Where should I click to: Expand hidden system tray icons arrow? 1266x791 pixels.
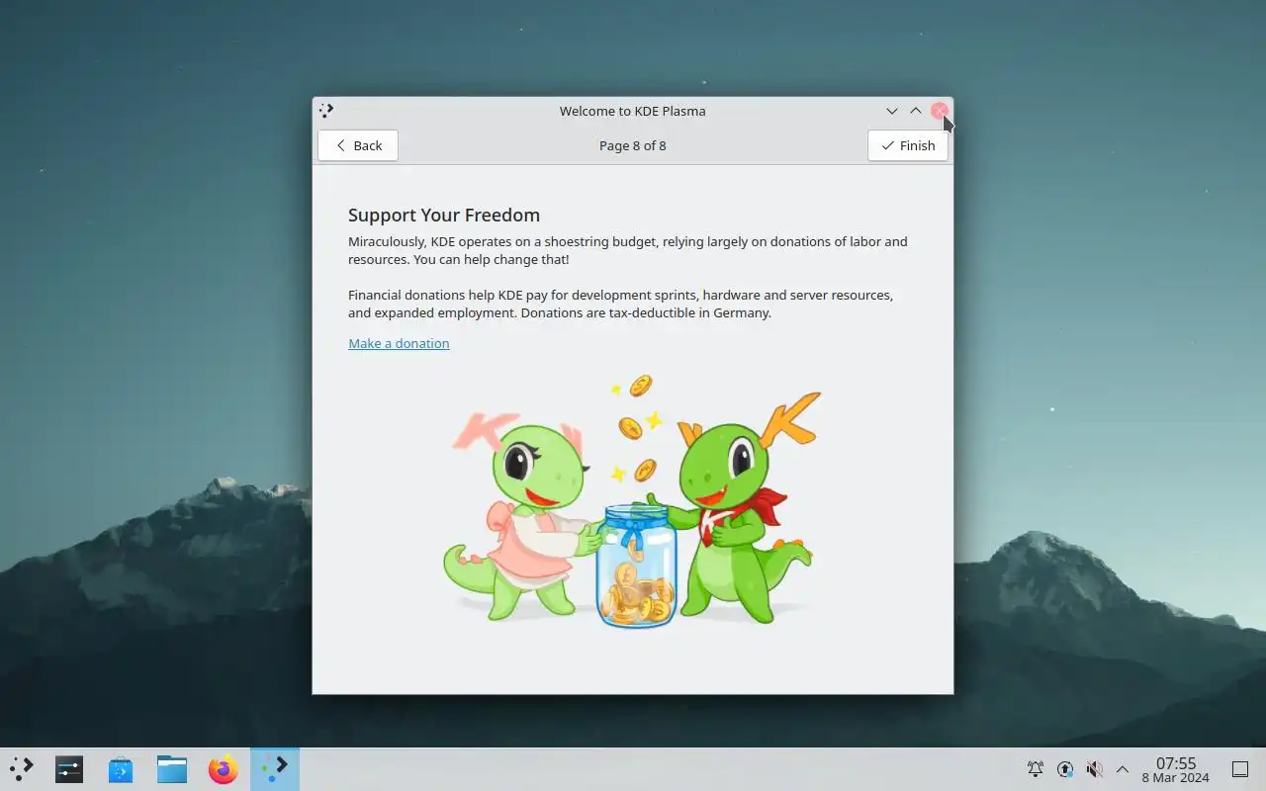[1123, 769]
